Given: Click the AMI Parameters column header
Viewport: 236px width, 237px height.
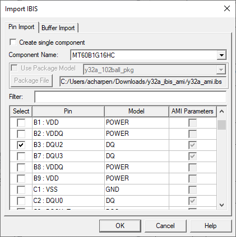Looking at the screenshot, I should [x=192, y=111].
